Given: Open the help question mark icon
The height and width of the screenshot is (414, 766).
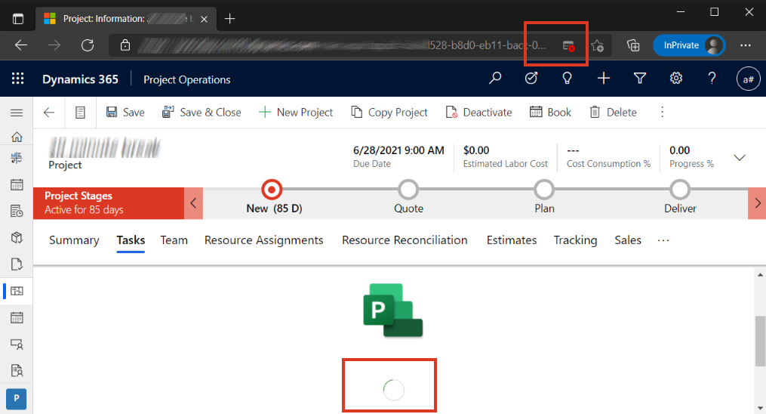Looking at the screenshot, I should pyautogui.click(x=712, y=79).
